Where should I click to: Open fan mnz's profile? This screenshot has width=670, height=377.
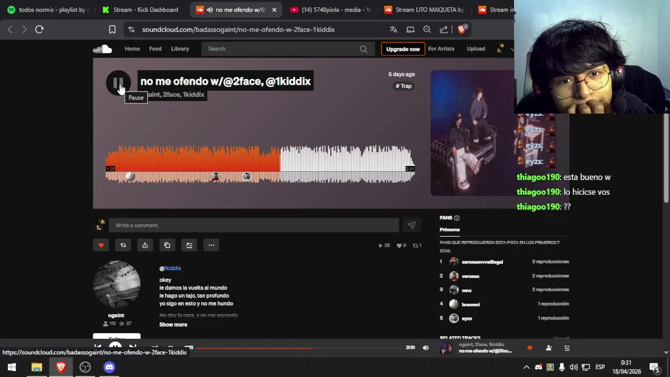point(466,290)
